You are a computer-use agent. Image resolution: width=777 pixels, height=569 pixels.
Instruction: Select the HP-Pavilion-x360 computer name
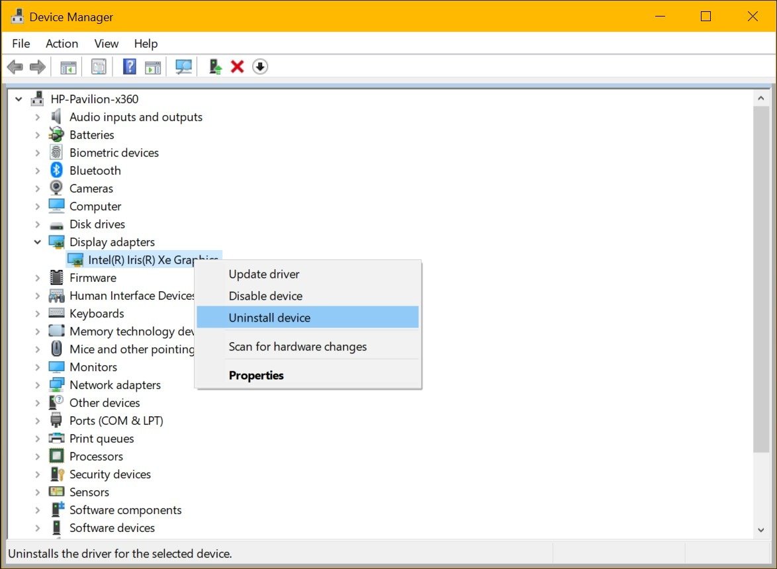(x=94, y=99)
